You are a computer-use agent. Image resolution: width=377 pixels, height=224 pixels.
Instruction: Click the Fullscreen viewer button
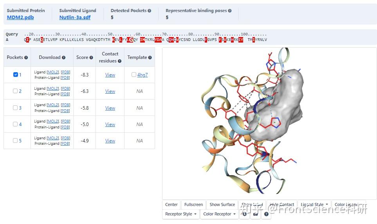click(193, 204)
